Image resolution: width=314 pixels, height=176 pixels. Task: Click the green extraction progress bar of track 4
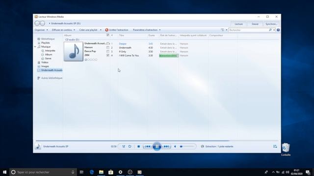(x=169, y=55)
